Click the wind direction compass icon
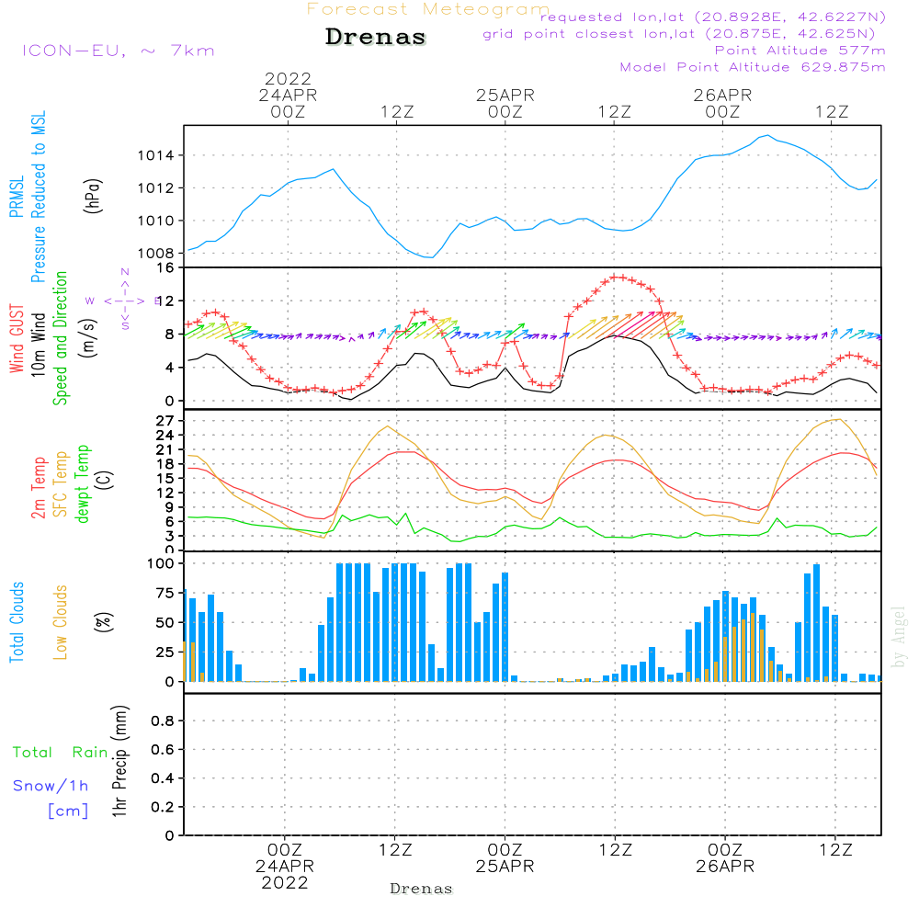This screenshot has height=919, width=919. click(125, 301)
